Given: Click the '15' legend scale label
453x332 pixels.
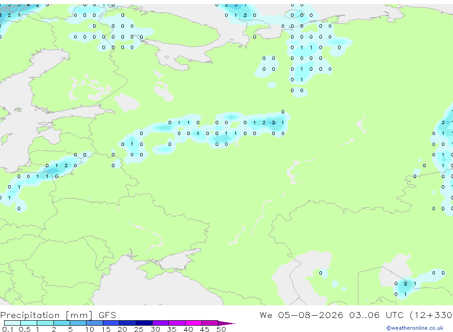Looking at the screenshot, I should (x=106, y=329).
